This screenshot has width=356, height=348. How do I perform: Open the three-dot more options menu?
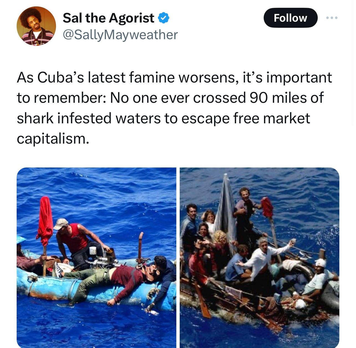click(x=332, y=18)
